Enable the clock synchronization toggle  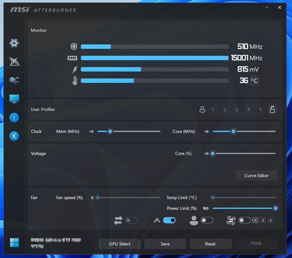tap(132, 220)
